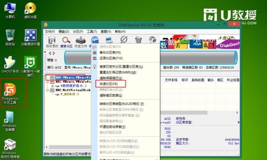Click the blue disc quick-partition toolbar icon
This screenshot has width=267, height=160.
(x=95, y=40)
